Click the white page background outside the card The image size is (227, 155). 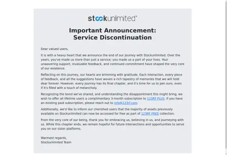[17, 78]
